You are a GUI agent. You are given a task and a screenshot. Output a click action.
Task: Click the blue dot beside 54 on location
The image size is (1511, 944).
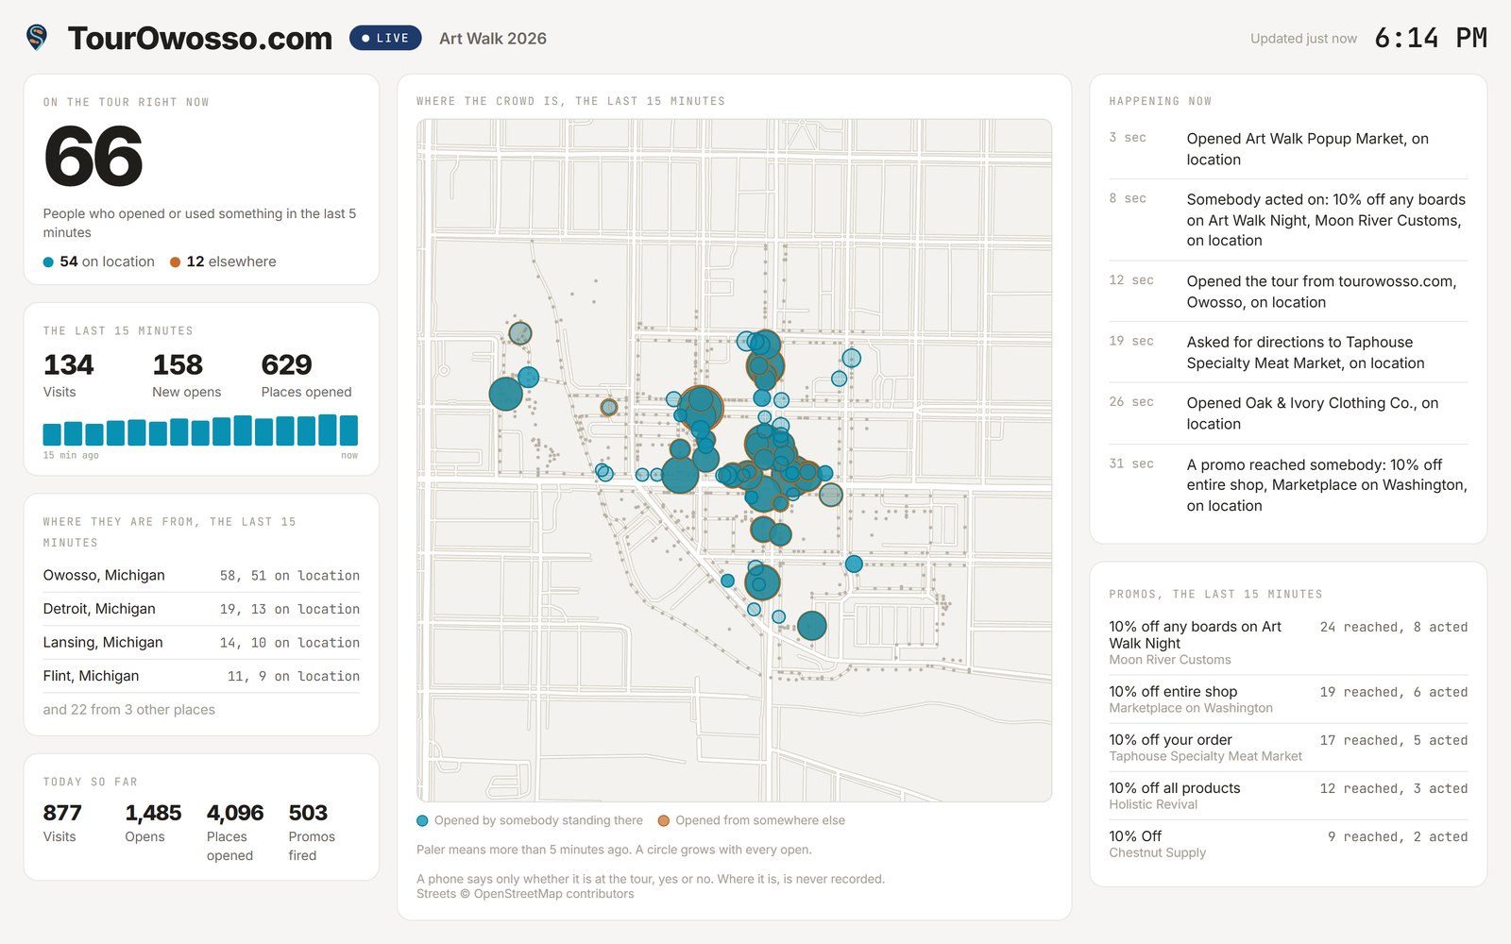pyautogui.click(x=48, y=262)
